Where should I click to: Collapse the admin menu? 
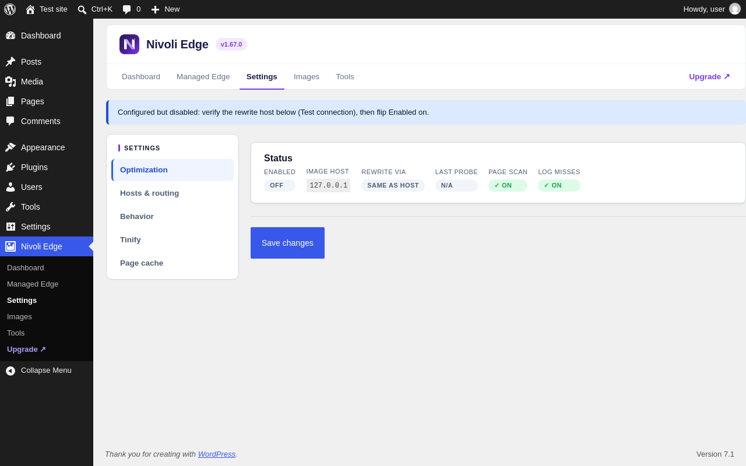[47, 370]
